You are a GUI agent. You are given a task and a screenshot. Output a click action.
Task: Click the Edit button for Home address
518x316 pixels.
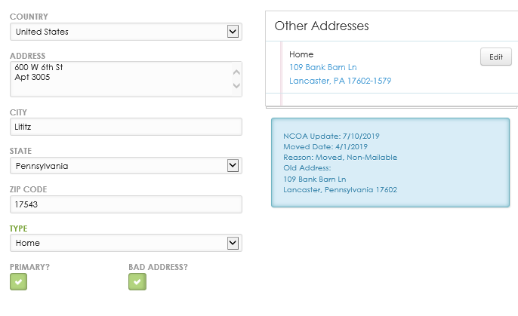(495, 57)
